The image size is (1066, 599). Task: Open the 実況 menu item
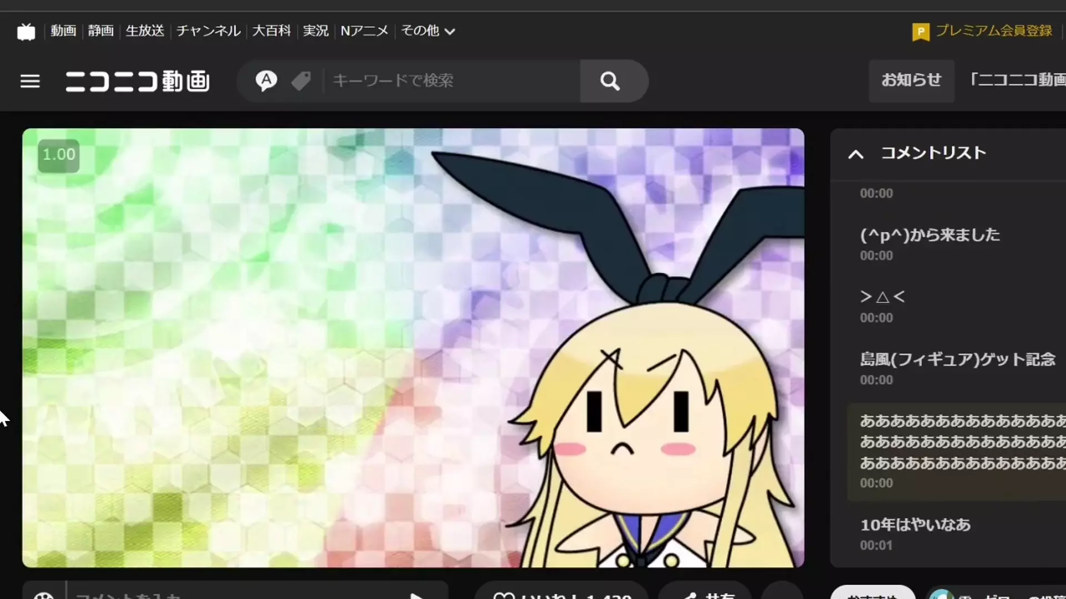point(316,31)
